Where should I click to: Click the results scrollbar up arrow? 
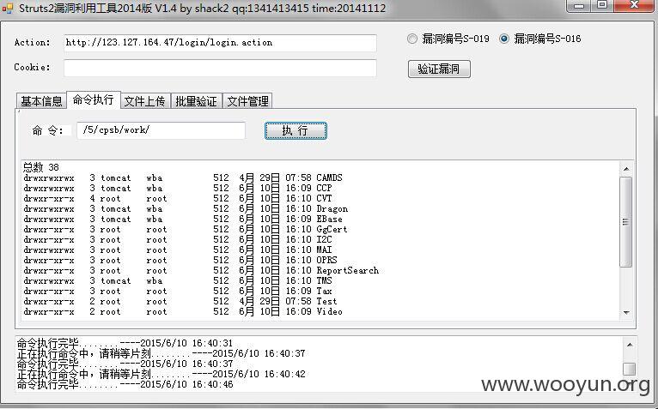(626, 169)
